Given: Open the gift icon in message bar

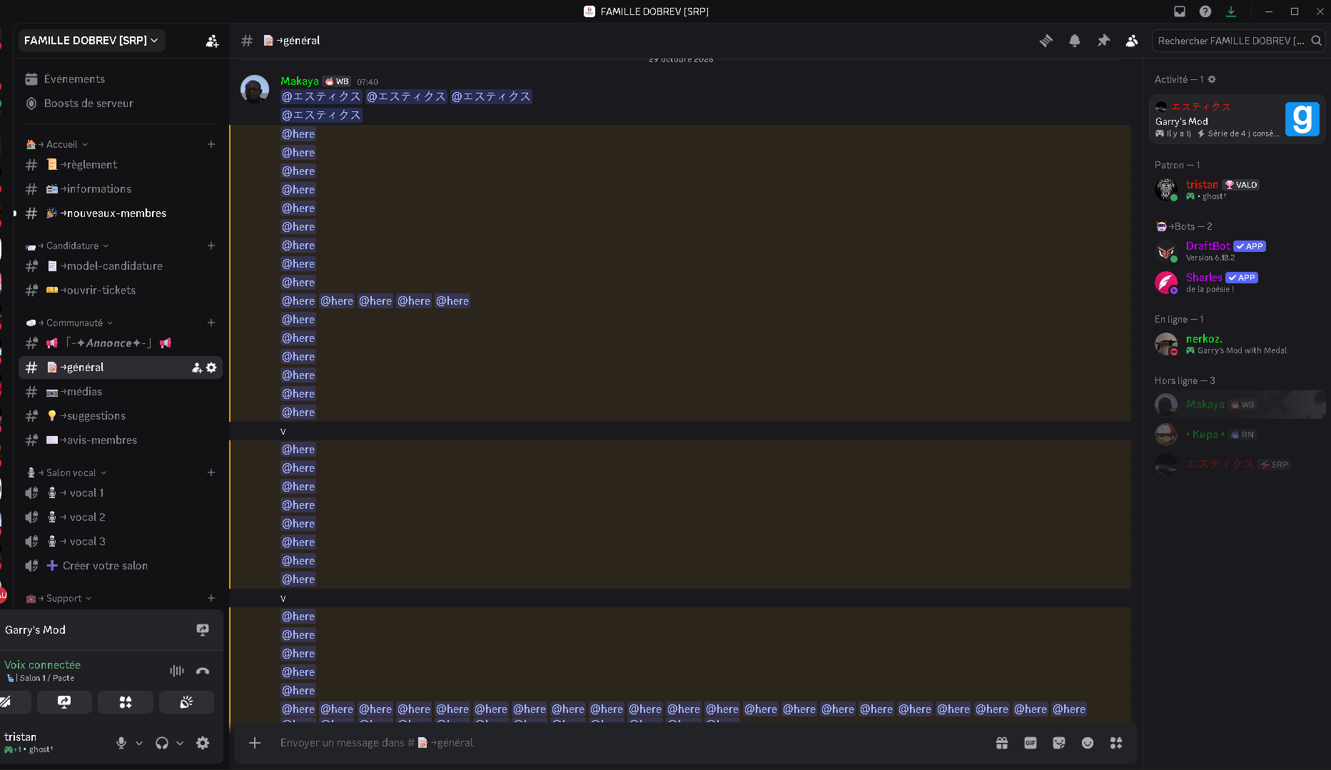Looking at the screenshot, I should (x=1002, y=743).
